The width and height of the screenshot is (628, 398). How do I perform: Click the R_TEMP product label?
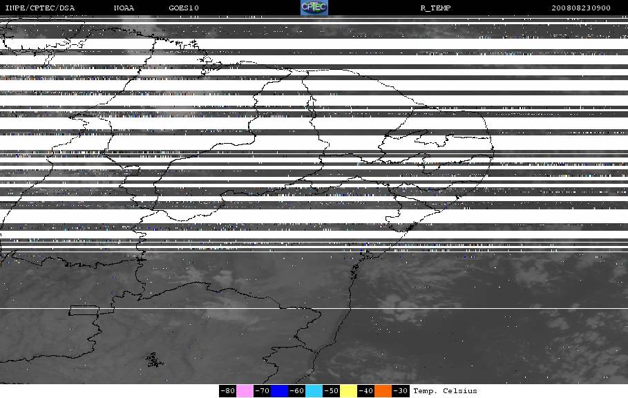[x=435, y=8]
